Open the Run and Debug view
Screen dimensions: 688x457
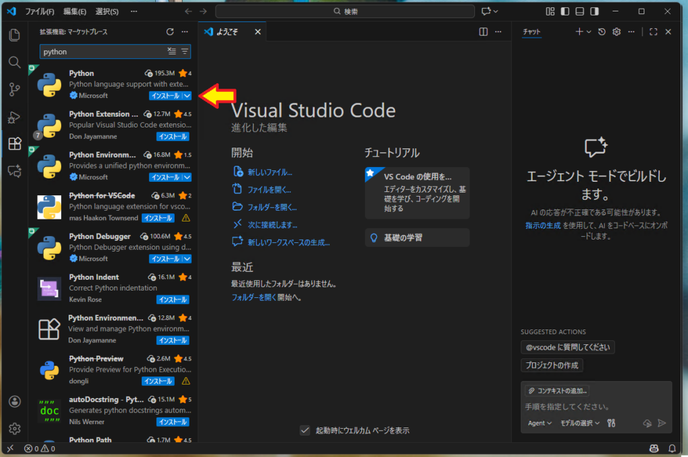pos(14,117)
